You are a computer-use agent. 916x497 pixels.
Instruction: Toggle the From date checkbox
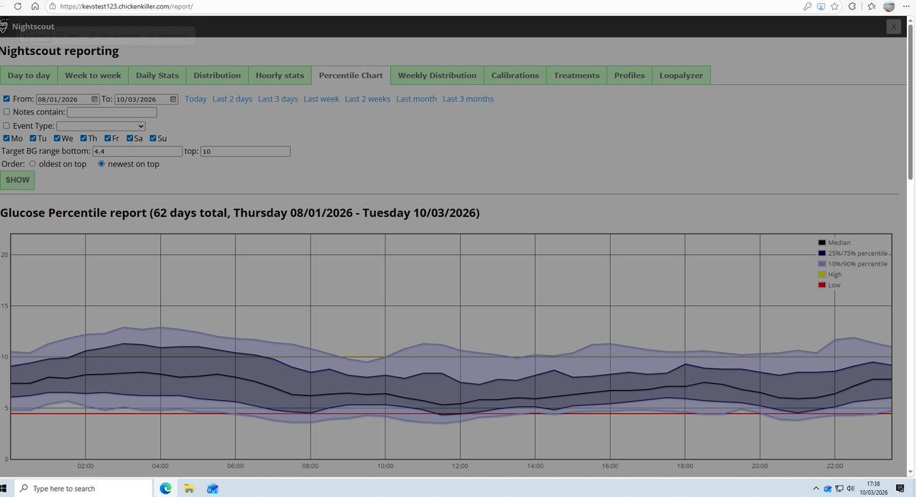coord(7,98)
